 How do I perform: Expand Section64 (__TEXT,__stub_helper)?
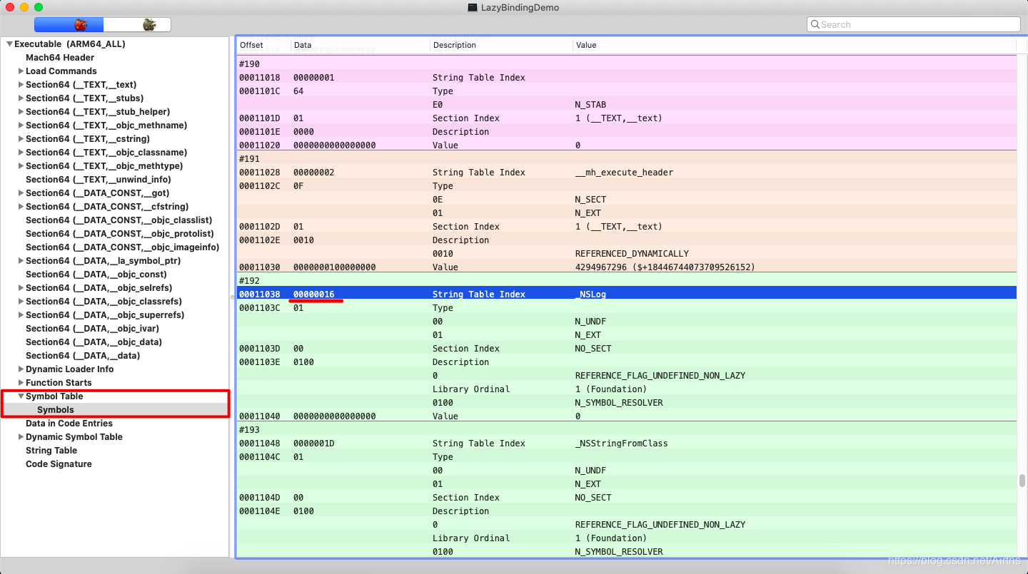pyautogui.click(x=21, y=112)
